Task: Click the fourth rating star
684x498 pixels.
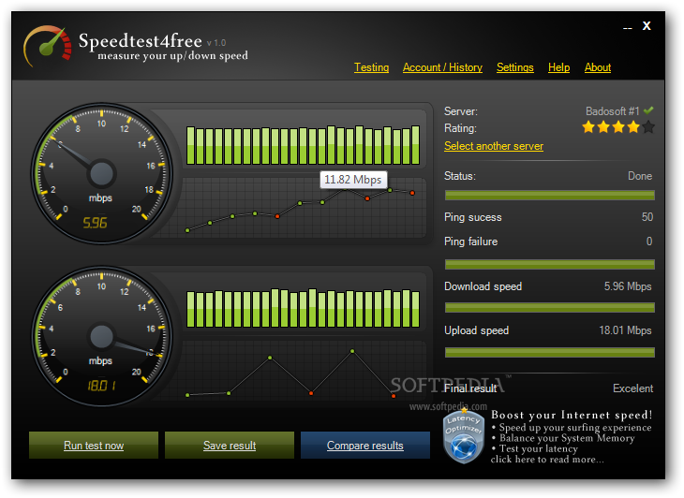Action: tap(633, 127)
